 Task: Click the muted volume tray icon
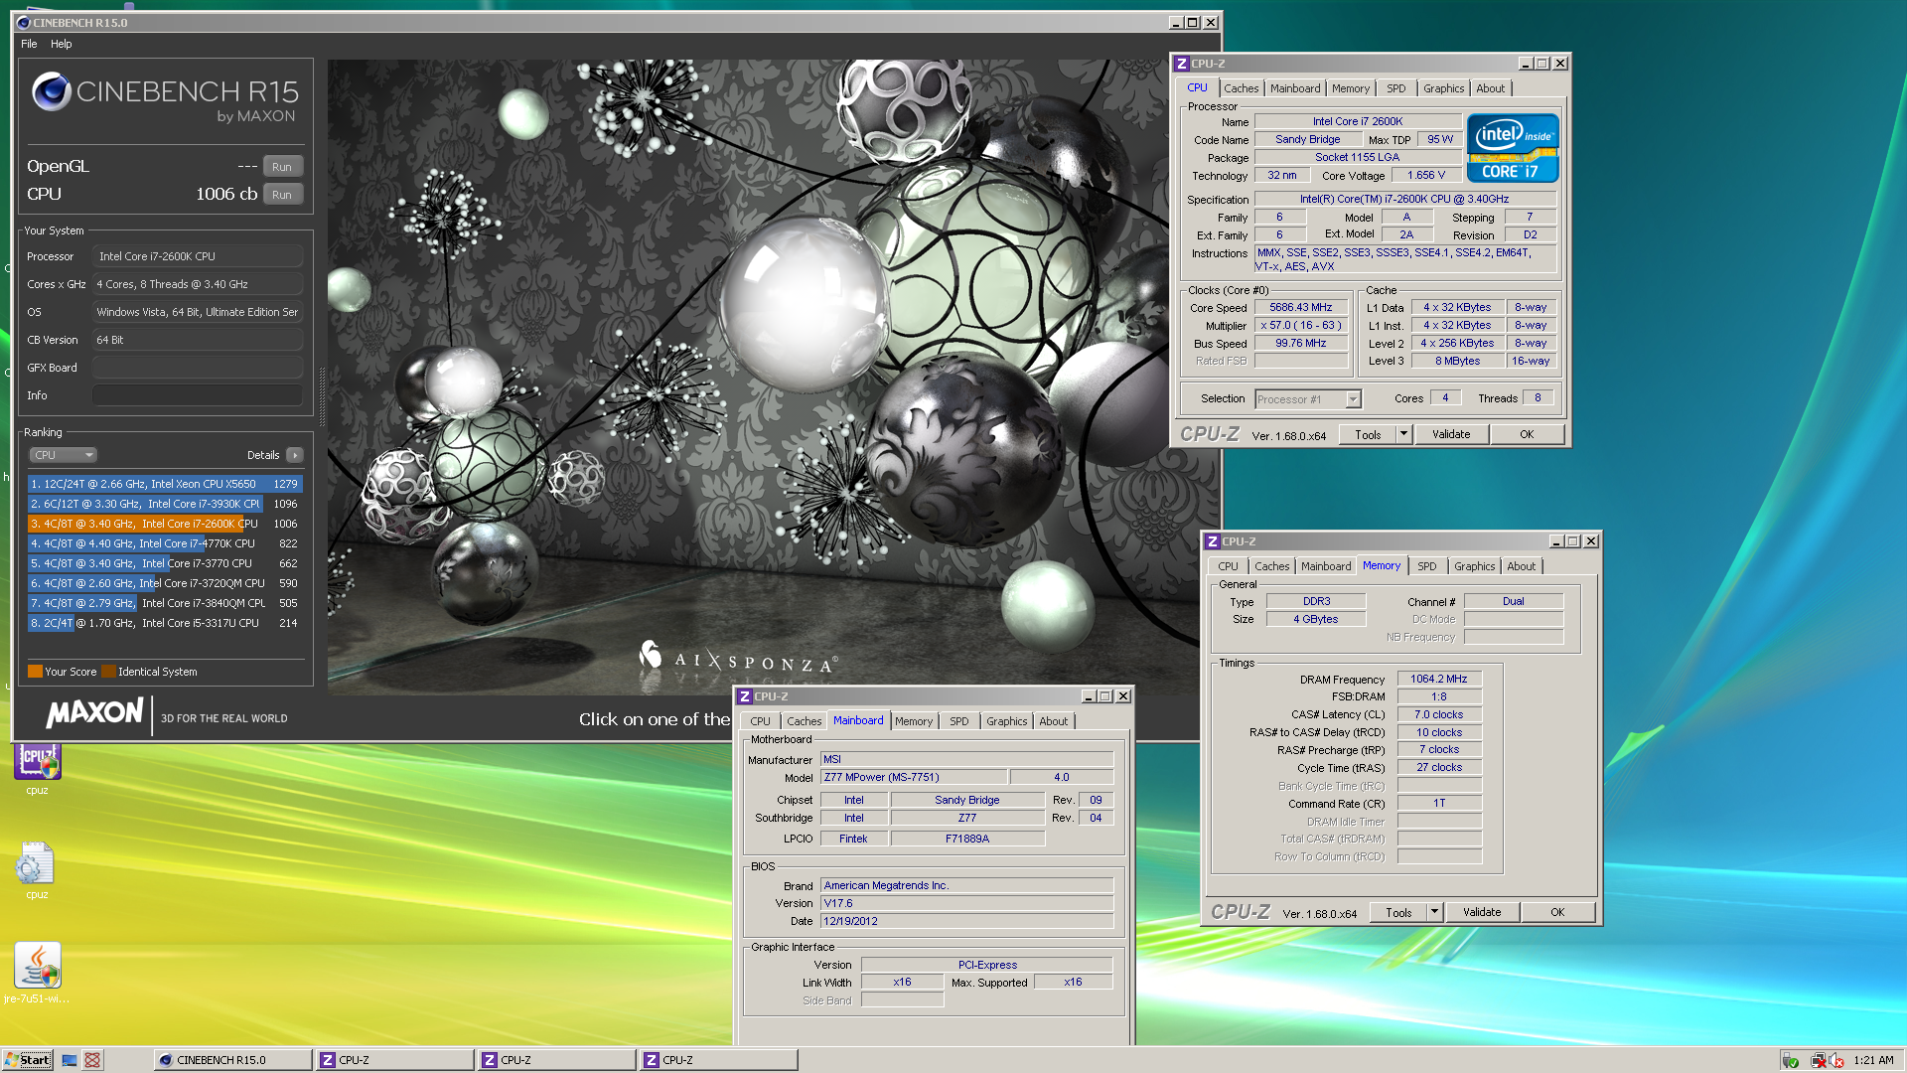[1836, 1060]
